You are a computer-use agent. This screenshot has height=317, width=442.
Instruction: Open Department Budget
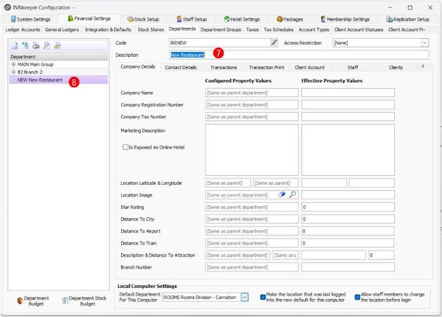coord(33,301)
